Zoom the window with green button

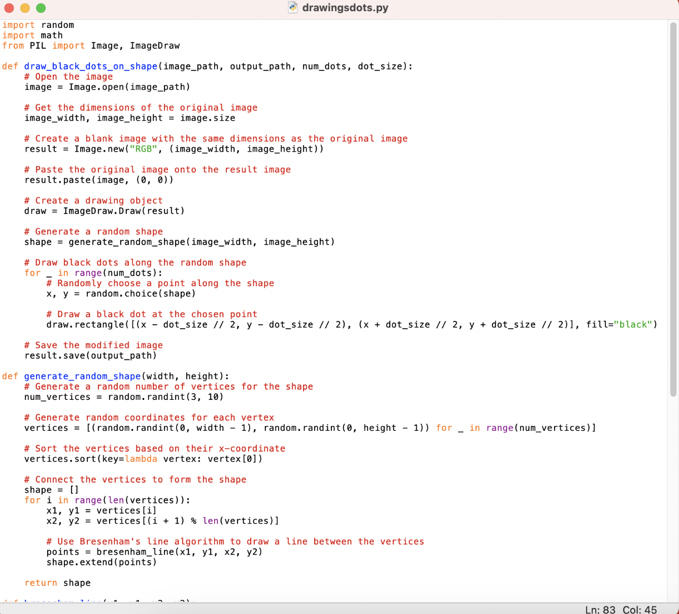point(41,8)
